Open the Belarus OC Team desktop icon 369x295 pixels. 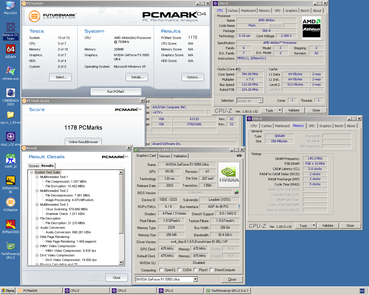(x=10, y=31)
